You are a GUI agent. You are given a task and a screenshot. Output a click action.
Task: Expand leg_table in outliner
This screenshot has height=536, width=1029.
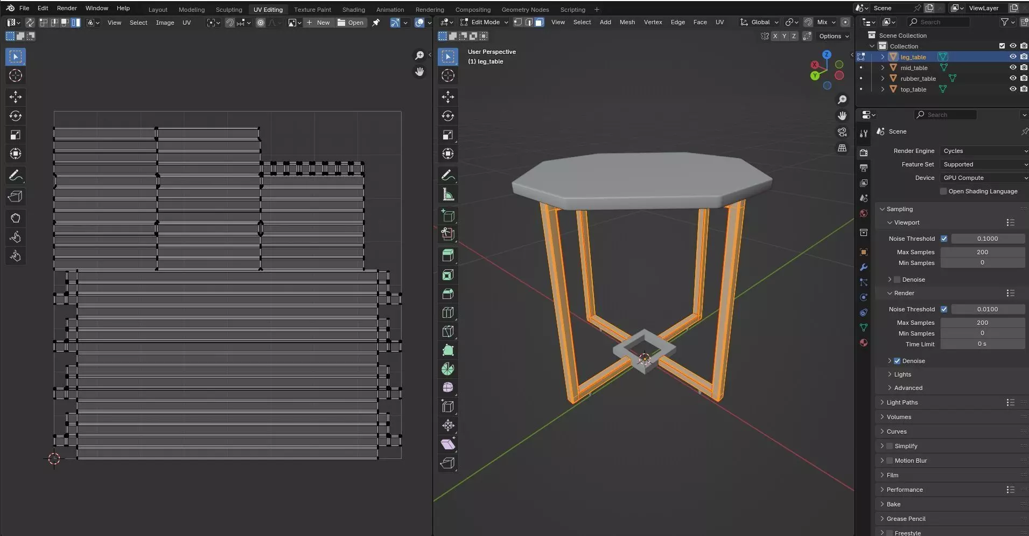[883, 57]
